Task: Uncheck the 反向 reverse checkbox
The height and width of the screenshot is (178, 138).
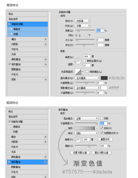Action: [x=102, y=128]
